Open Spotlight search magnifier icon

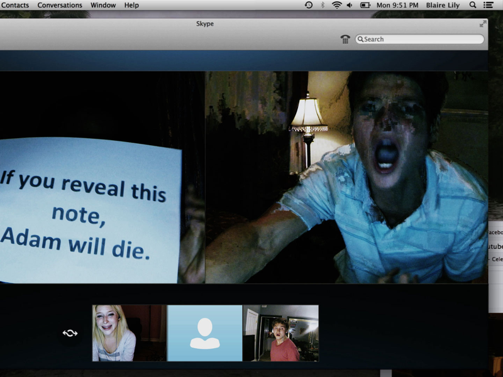click(x=473, y=5)
